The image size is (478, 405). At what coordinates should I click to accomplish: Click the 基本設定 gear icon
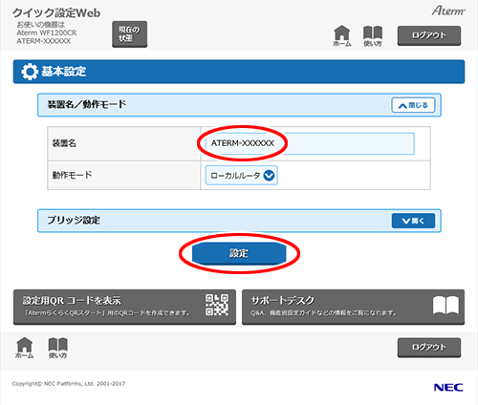coord(30,72)
